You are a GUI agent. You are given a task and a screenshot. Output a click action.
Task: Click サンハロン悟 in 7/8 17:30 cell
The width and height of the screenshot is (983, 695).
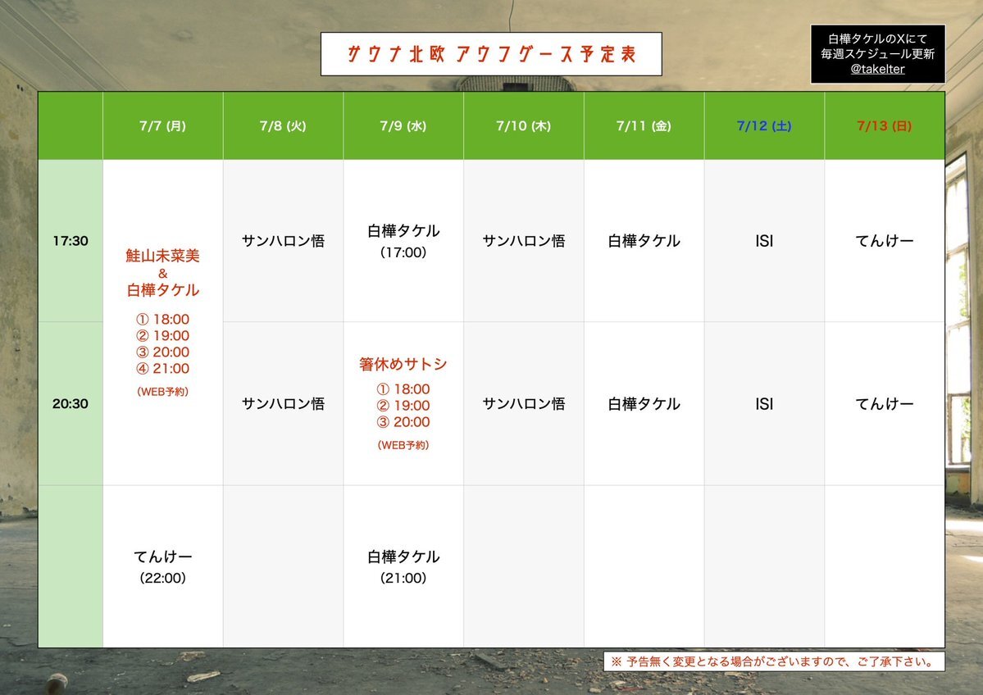coord(284,241)
